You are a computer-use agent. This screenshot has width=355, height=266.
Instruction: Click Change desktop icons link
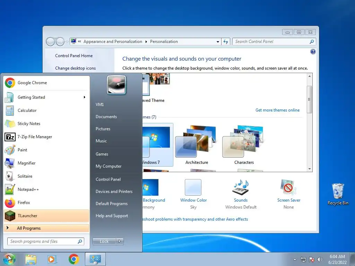coord(75,68)
